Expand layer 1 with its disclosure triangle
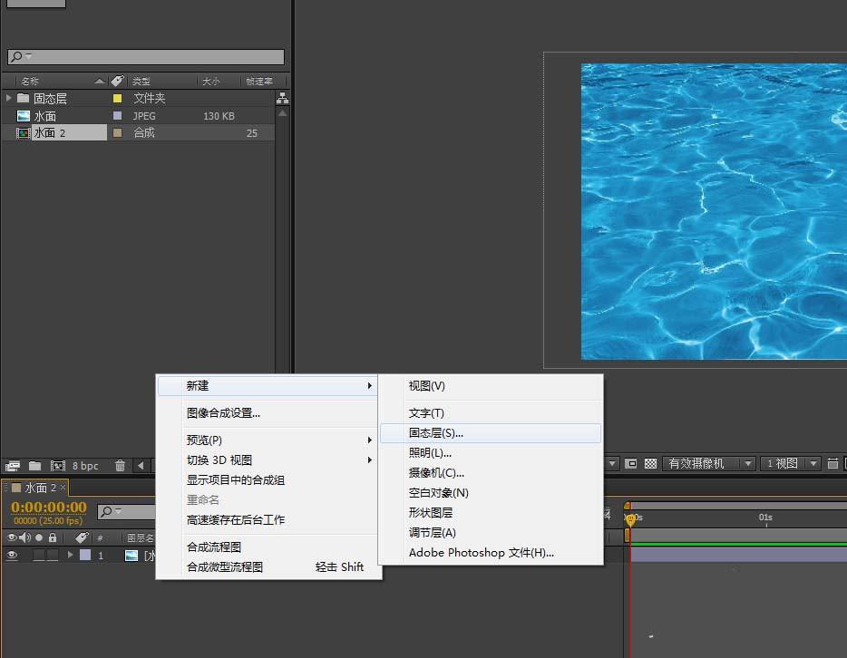Screen dimensions: 847x658 tap(68, 553)
